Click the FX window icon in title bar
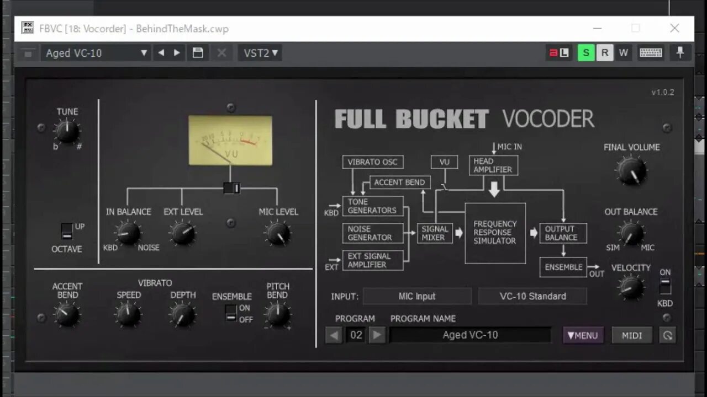 28,28
